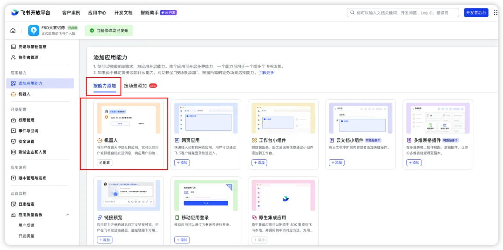Click the 网页应用 card icon

pyautogui.click(x=177, y=141)
